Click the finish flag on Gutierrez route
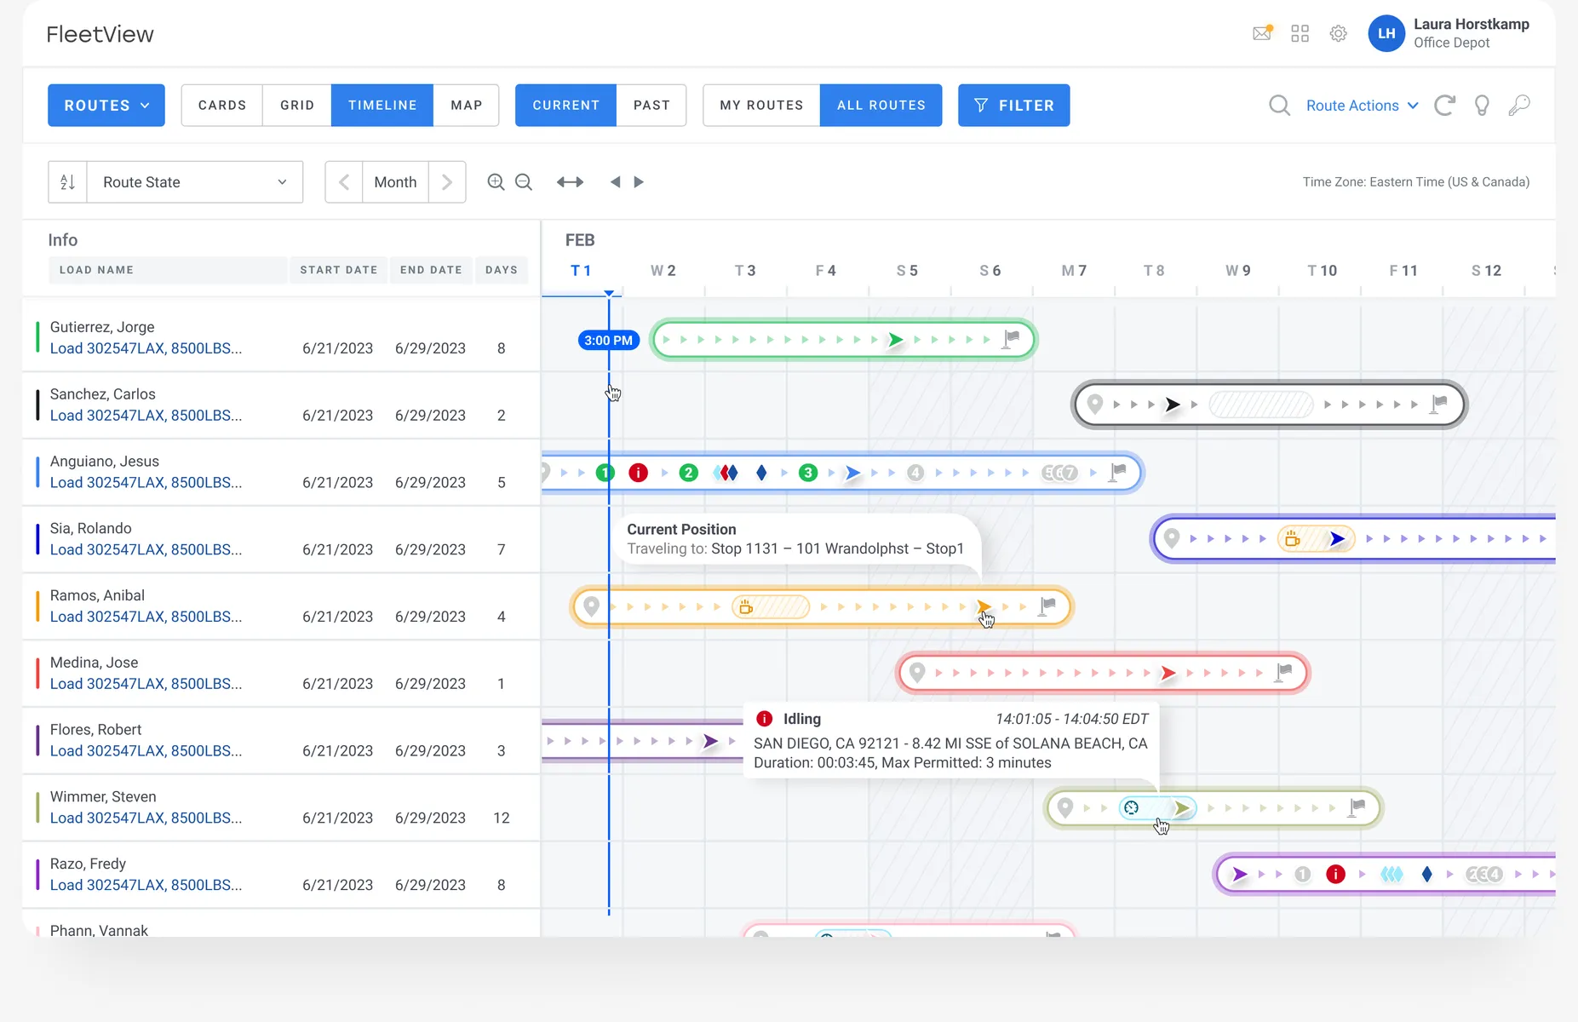The width and height of the screenshot is (1578, 1022). click(1012, 339)
